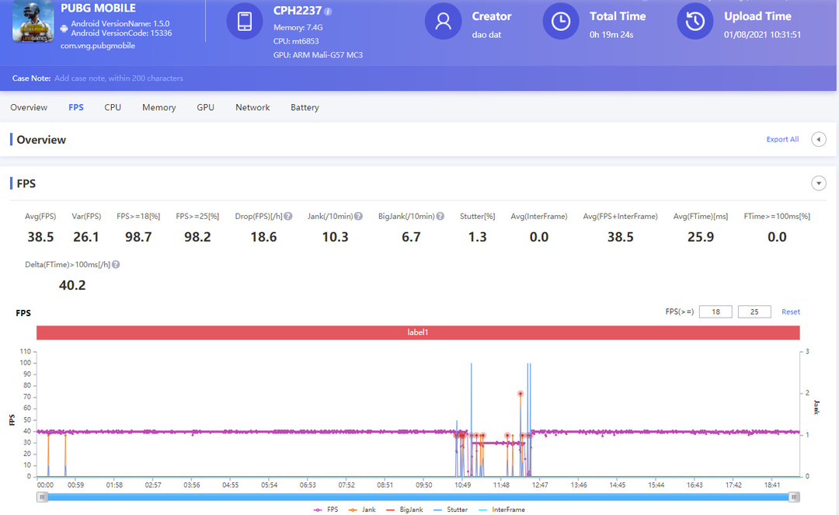Screen dimensions: 839x515
Task: Open help icon next to BigJank(/10min)
Action: 441,217
